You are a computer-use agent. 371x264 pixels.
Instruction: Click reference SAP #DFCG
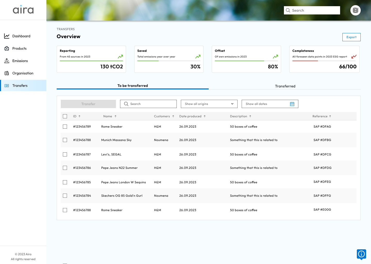[322, 154]
